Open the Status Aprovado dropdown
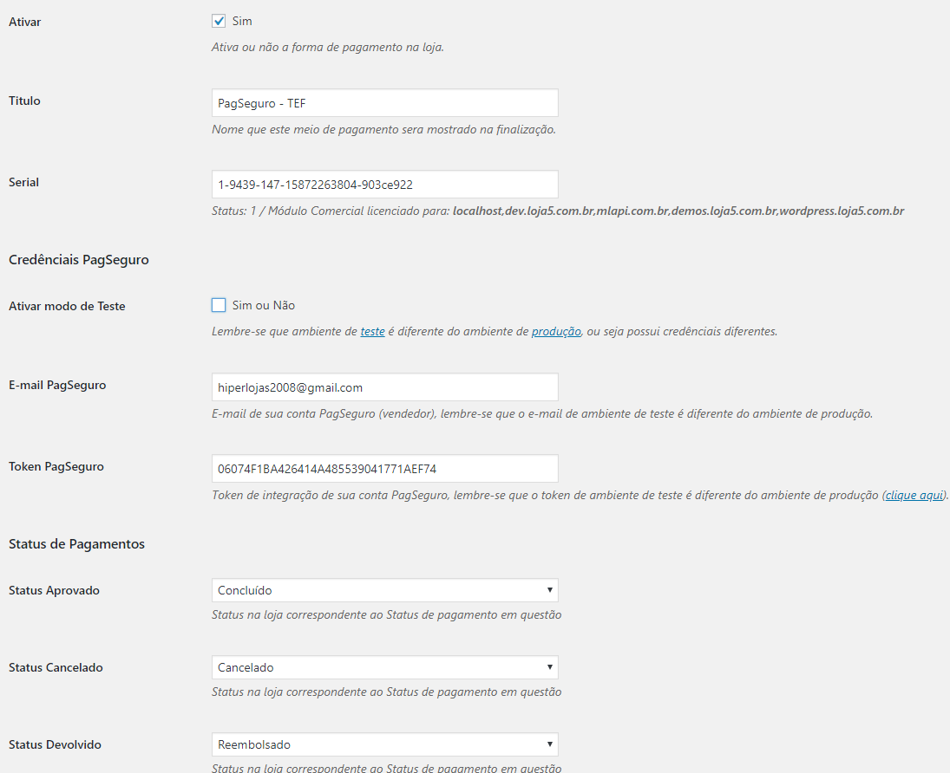The image size is (950, 773). click(x=384, y=590)
